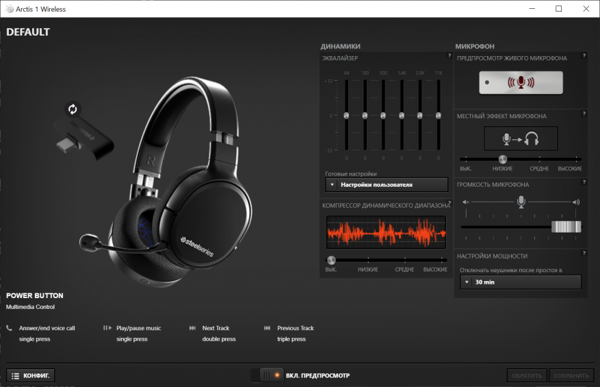Click the play/pause music icon
Screen dimensions: 600x387
point(107,328)
